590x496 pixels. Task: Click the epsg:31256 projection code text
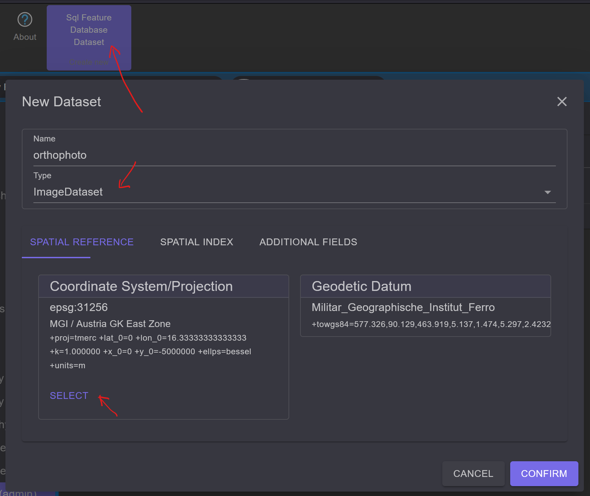point(79,307)
